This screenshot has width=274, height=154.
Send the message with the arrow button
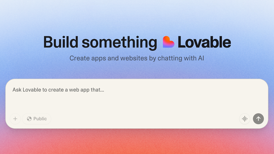point(258,119)
